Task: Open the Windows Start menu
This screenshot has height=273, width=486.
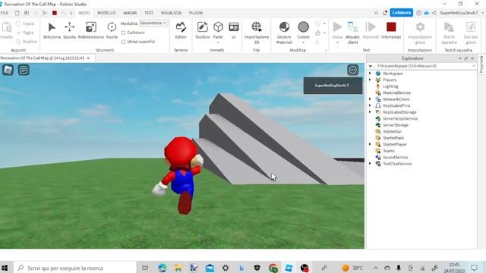Action: (x=5, y=268)
